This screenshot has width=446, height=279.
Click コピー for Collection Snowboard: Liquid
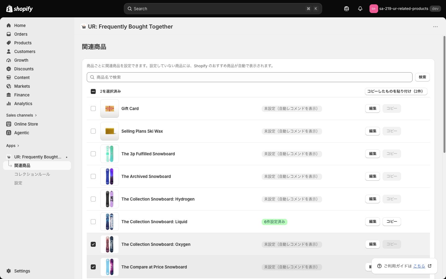click(392, 222)
